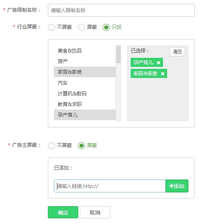Choose 屏蔽 under 广告主屏蔽
The width and height of the screenshot is (204, 224).
click(x=81, y=146)
